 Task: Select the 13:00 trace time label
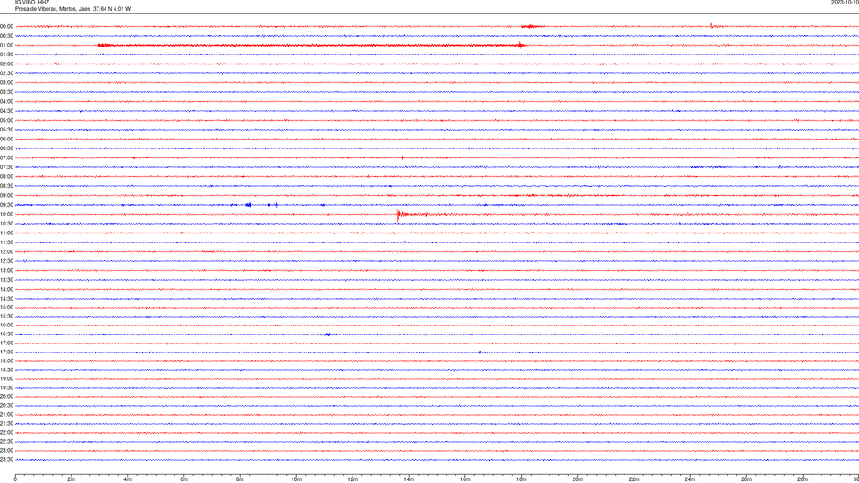tap(6, 271)
